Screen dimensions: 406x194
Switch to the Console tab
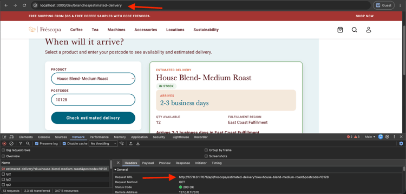44,137
